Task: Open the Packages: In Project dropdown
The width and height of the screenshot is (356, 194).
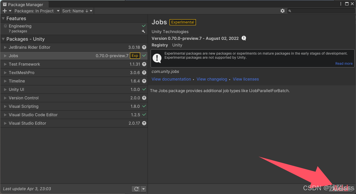Action: pos(37,11)
